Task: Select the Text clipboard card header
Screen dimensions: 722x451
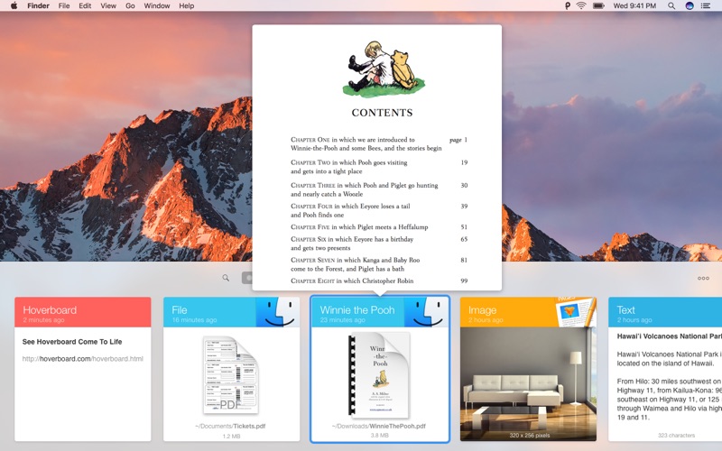Action: (x=665, y=312)
